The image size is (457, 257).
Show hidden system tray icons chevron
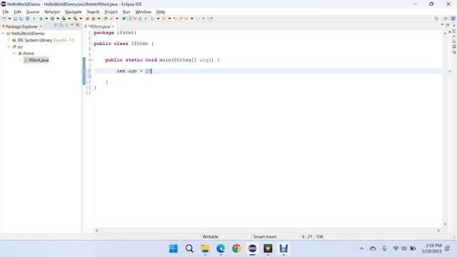[361, 248]
